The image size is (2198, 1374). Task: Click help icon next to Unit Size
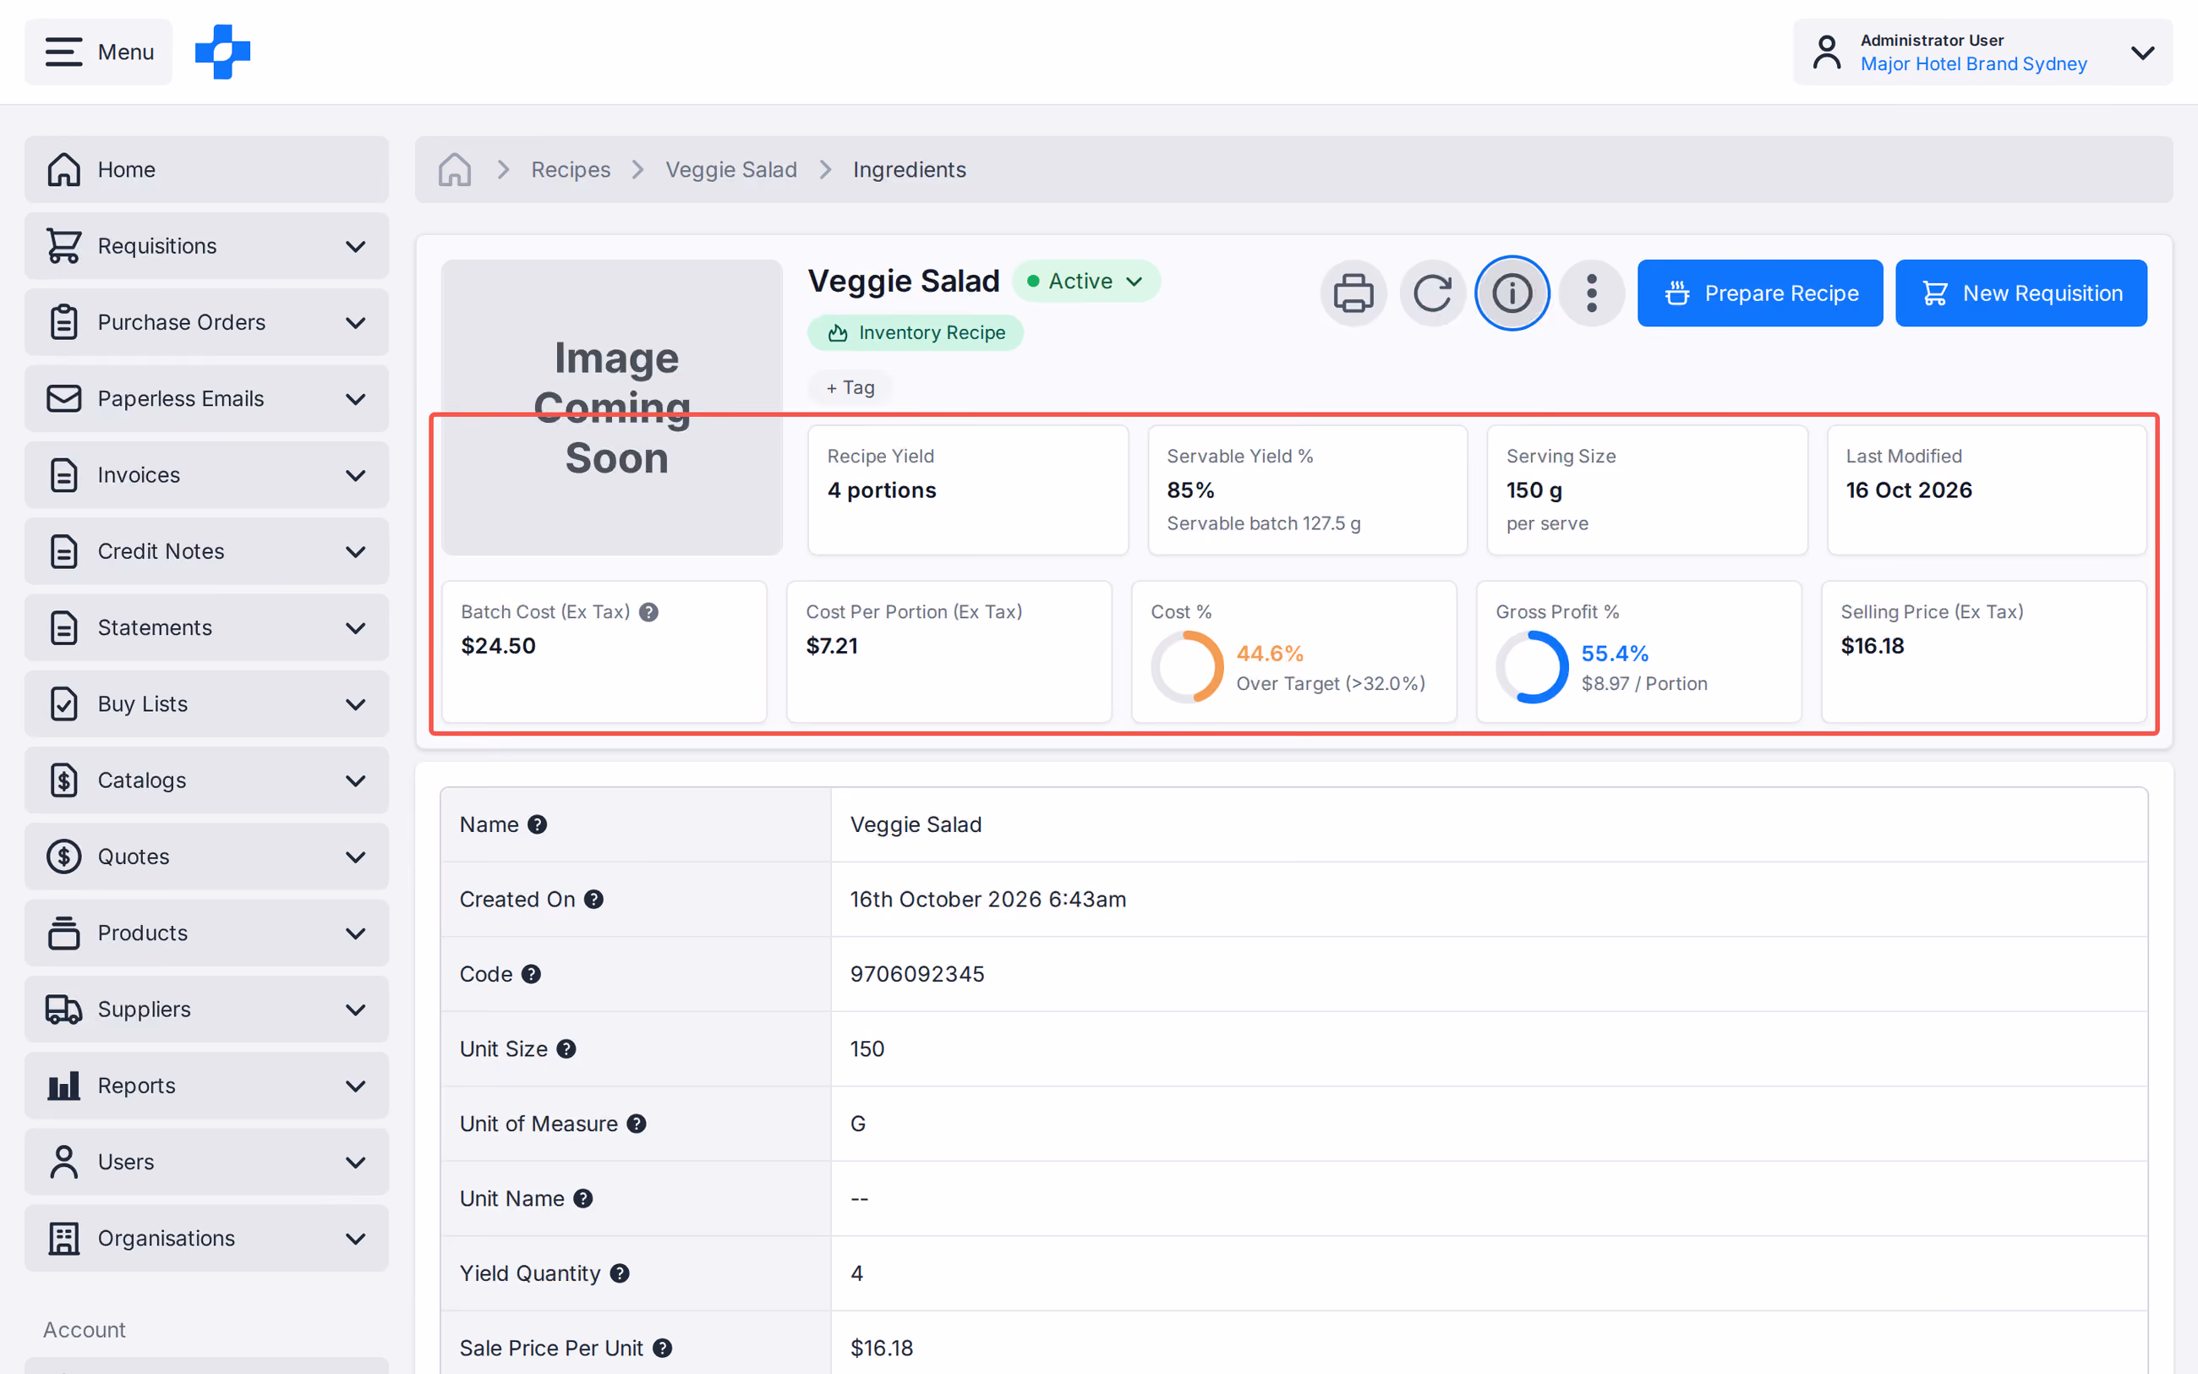[566, 1048]
